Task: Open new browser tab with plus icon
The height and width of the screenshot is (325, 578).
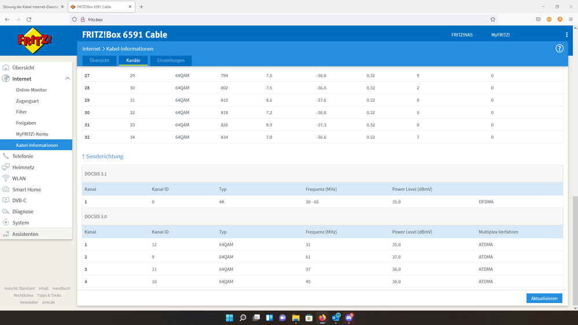Action: pos(141,7)
